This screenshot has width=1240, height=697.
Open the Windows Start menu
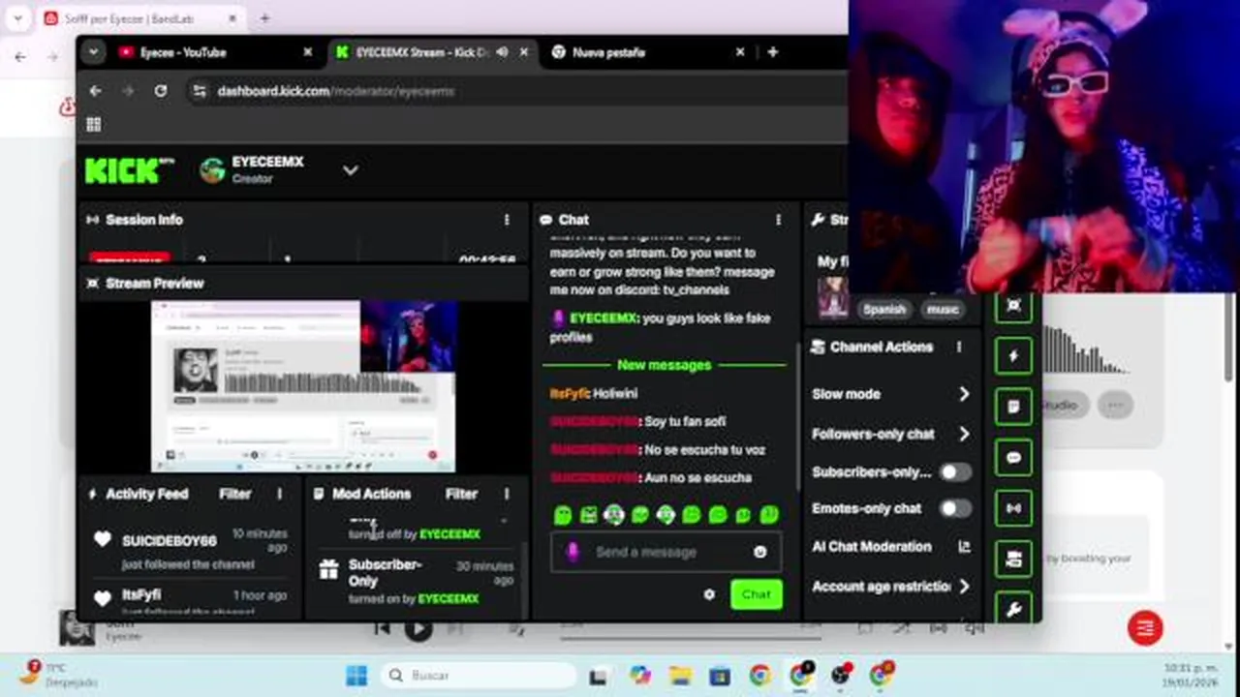[x=356, y=675]
